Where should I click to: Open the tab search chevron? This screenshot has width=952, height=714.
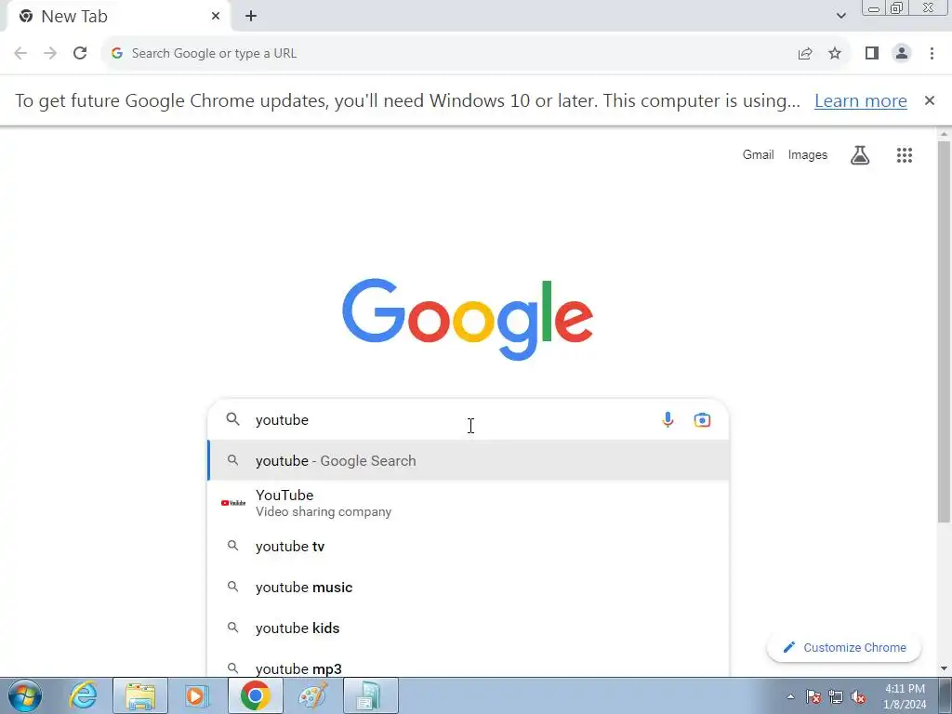click(840, 16)
